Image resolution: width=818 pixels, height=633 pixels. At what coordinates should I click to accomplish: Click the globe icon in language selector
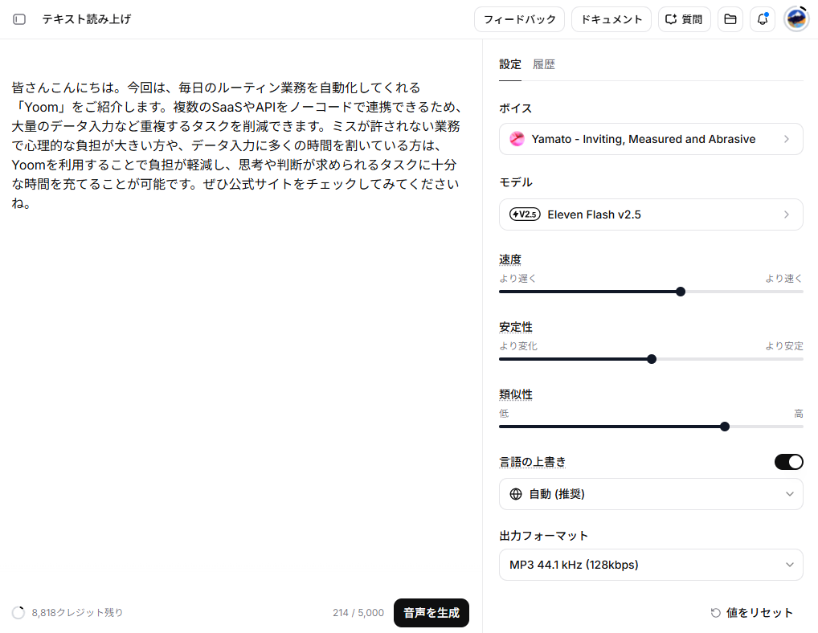[515, 494]
